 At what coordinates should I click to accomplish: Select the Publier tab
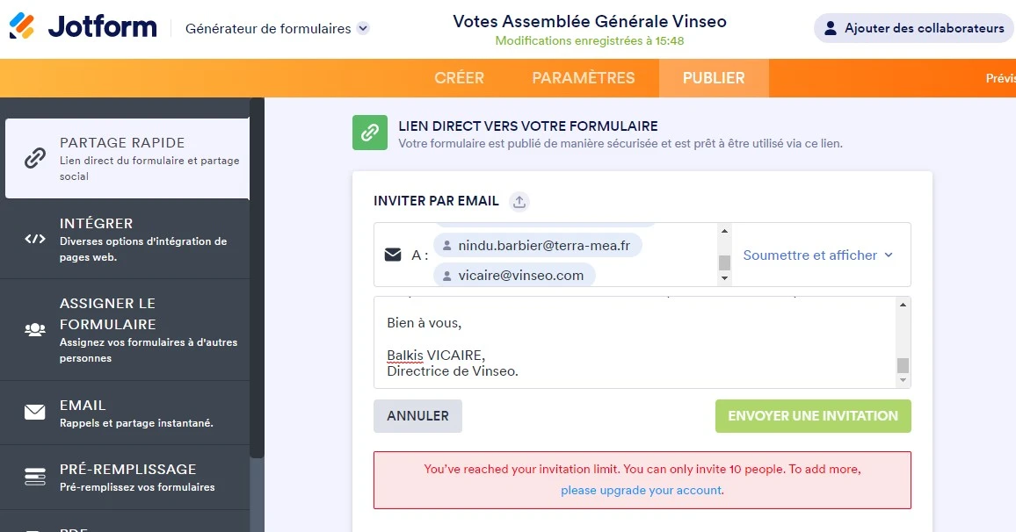coord(714,78)
